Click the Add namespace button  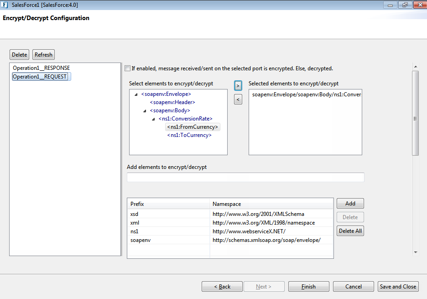coord(350,203)
